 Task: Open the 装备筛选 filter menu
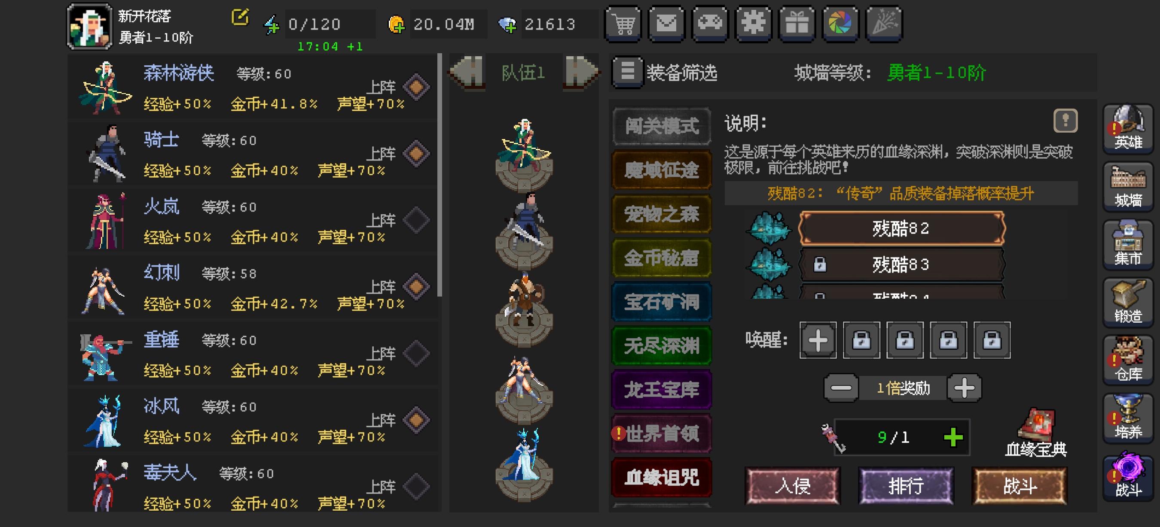(665, 73)
